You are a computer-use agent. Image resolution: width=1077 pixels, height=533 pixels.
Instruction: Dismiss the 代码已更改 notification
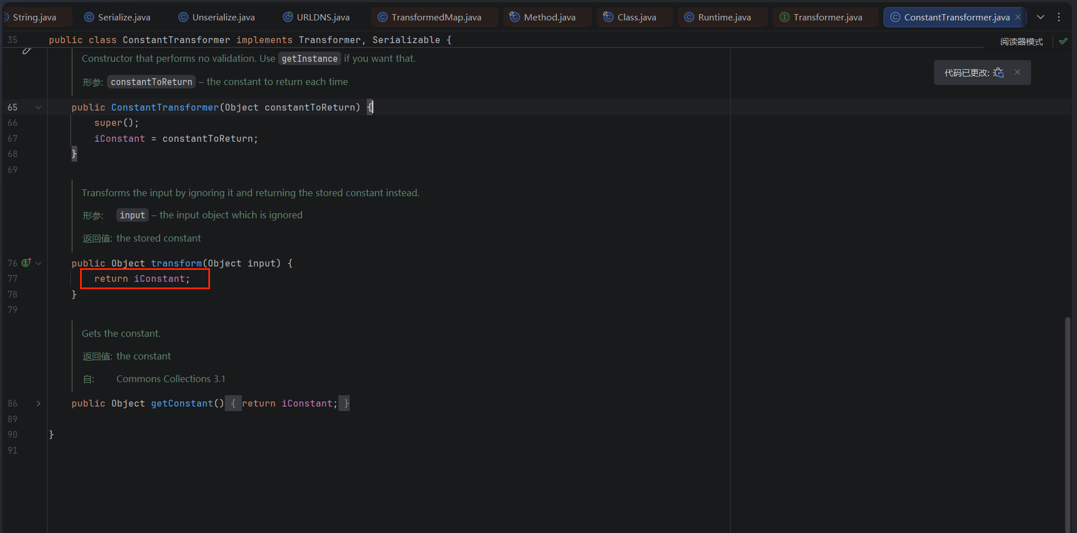point(1017,73)
